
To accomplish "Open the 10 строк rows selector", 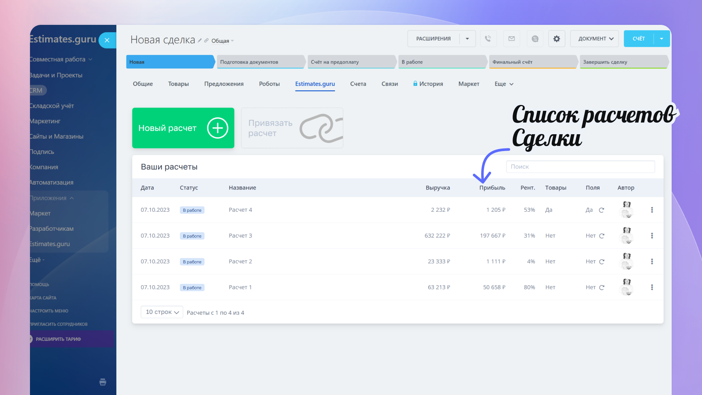I will (x=162, y=312).
